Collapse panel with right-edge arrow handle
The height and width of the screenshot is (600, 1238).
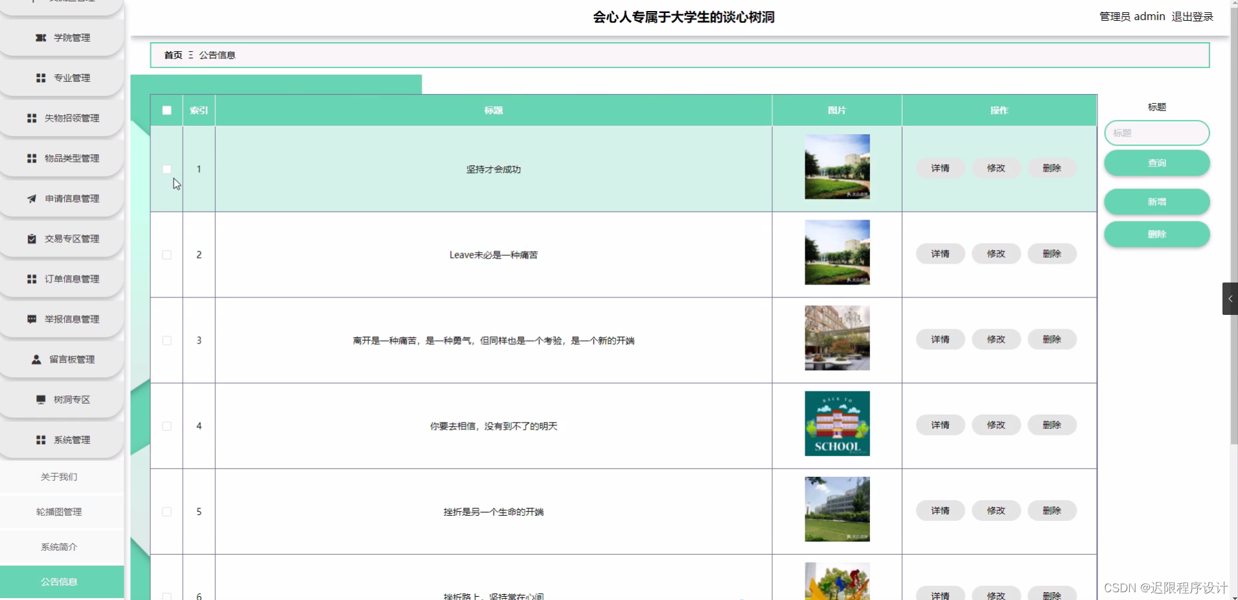click(x=1230, y=299)
